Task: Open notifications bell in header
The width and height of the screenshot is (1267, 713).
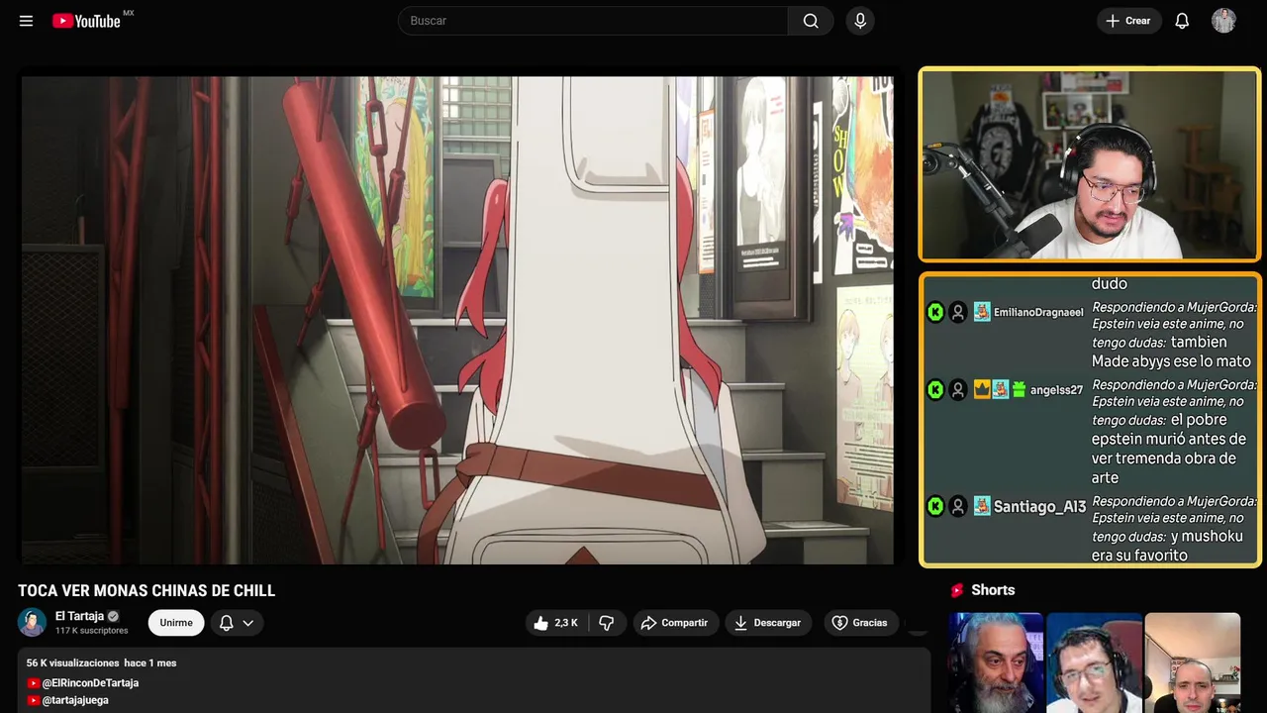Action: tap(1182, 21)
